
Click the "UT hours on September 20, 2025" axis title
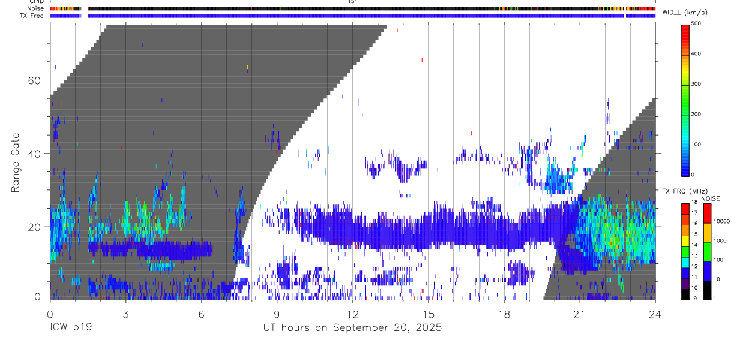352,328
